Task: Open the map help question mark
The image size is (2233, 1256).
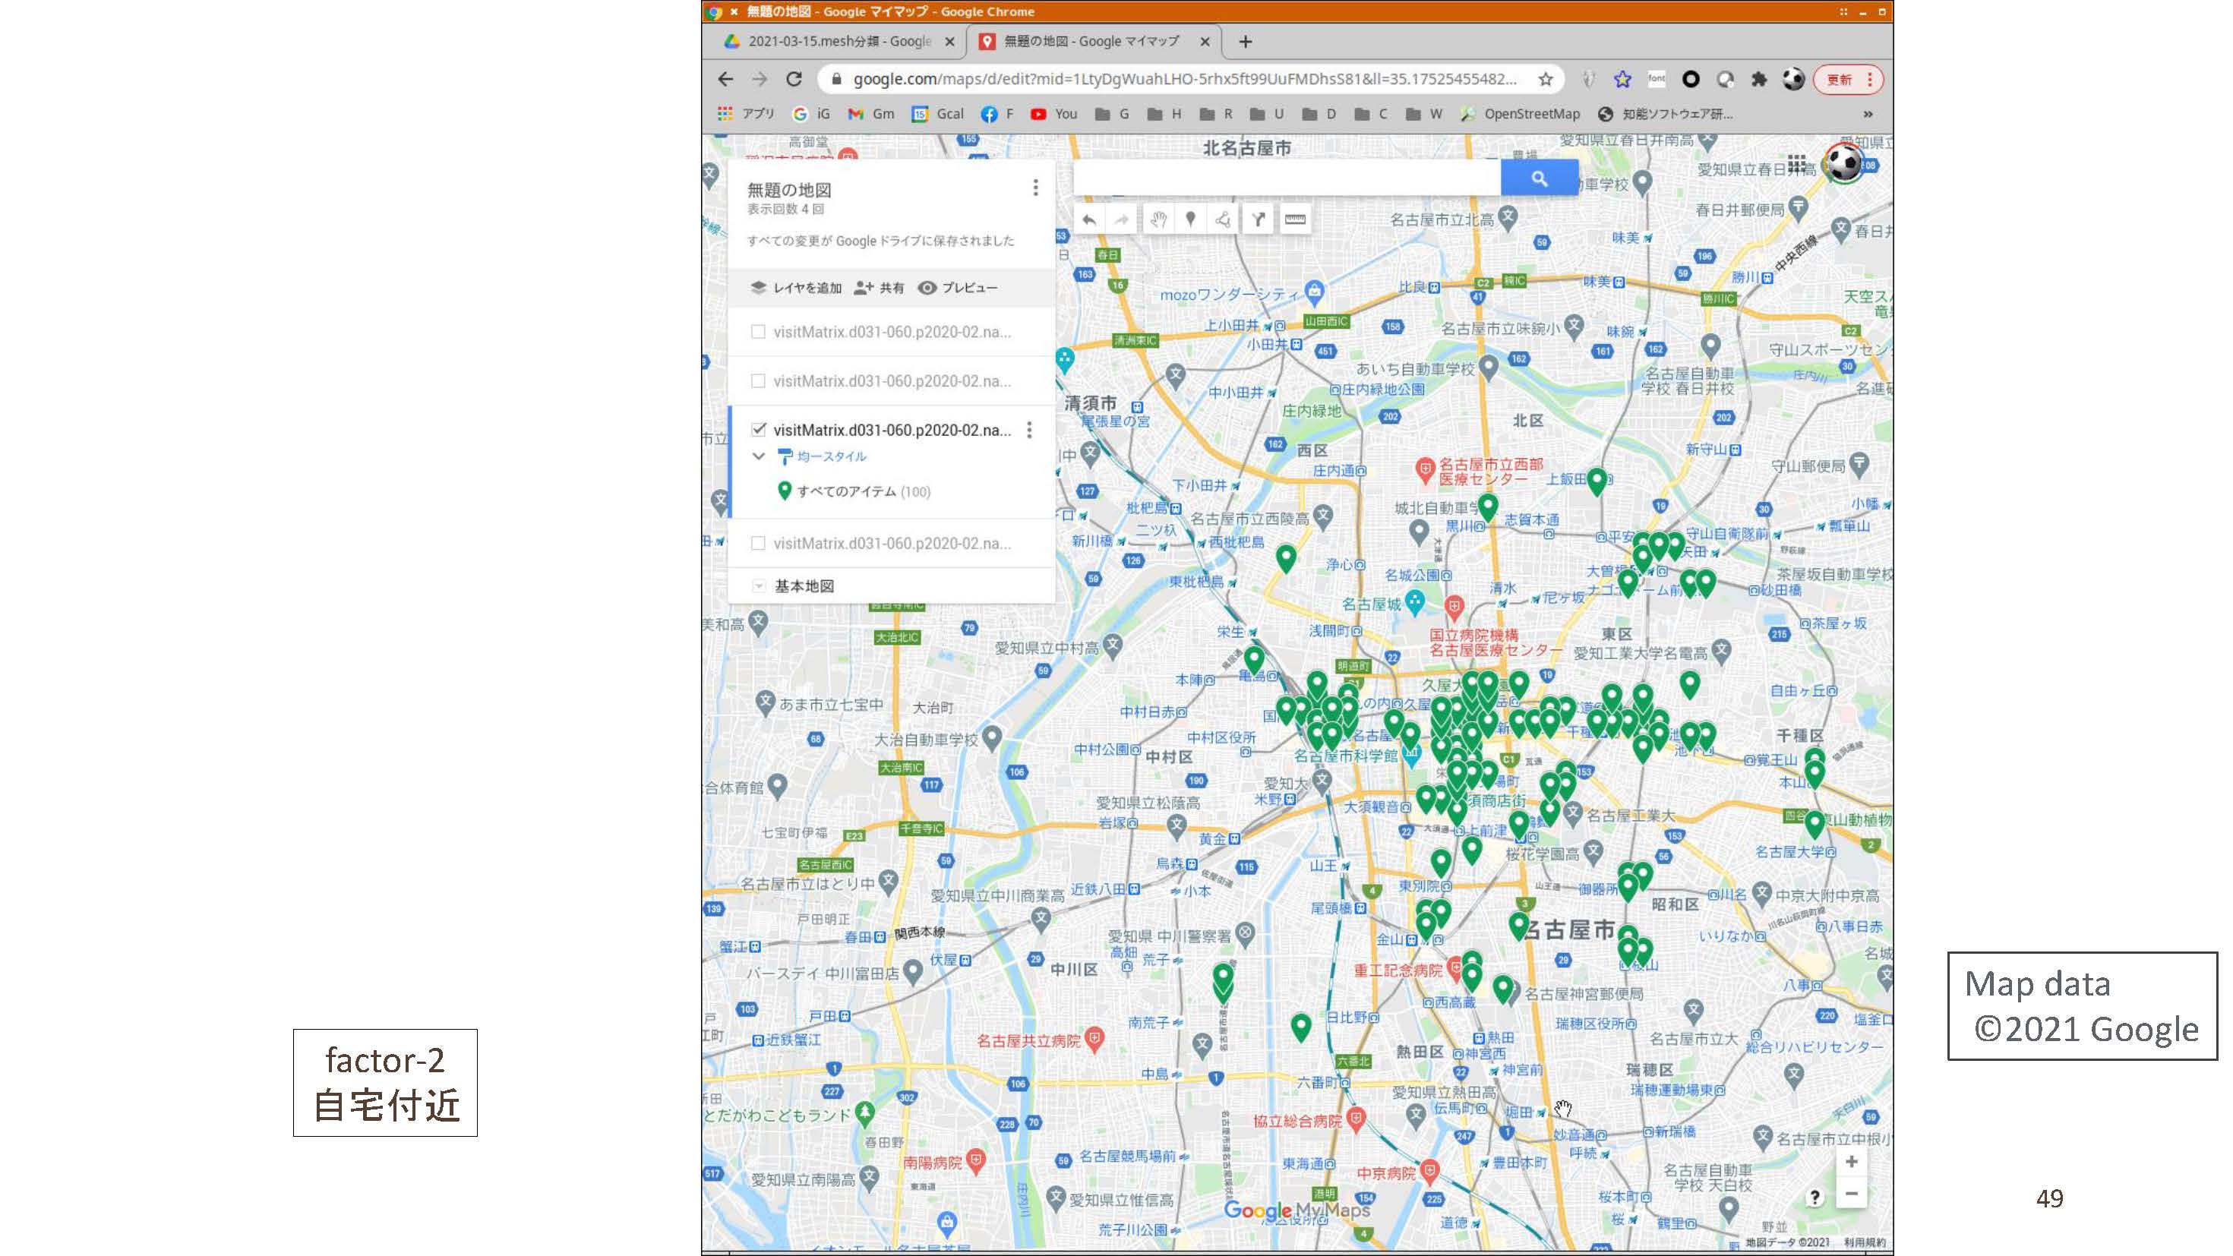Action: point(1815,1197)
